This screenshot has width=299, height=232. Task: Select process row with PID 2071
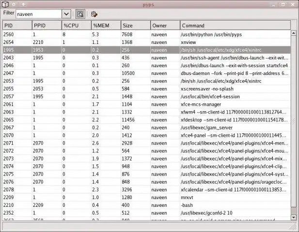[146, 143]
